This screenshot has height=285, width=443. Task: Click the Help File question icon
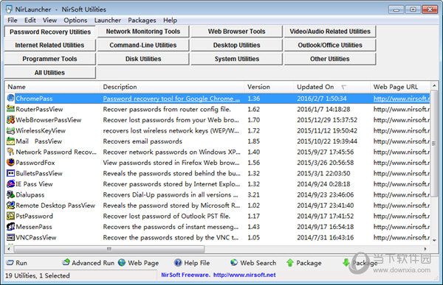(x=178, y=263)
